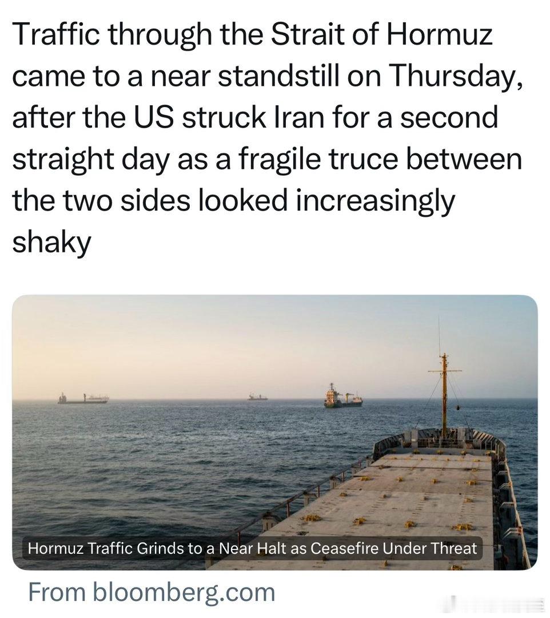The height and width of the screenshot is (618, 550).
Task: Click the distant tanker on the left horizon
Action: click(x=83, y=398)
